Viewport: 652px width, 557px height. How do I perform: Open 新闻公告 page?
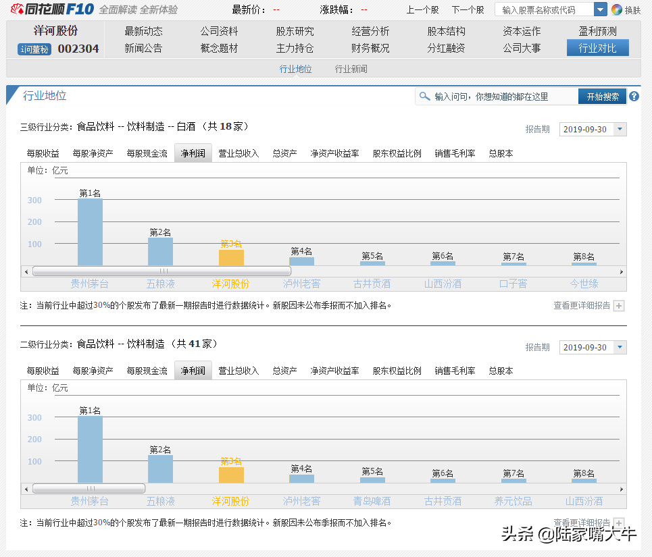[143, 48]
